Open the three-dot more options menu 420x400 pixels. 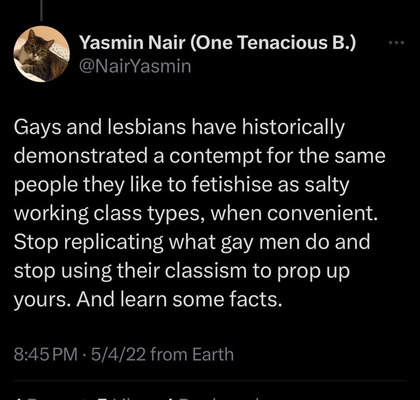396,43
